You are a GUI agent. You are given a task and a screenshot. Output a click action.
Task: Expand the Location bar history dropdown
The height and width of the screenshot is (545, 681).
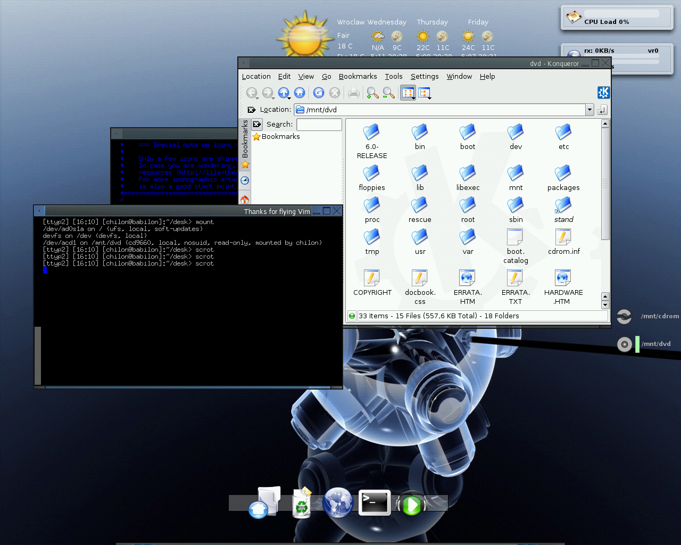[x=589, y=110]
